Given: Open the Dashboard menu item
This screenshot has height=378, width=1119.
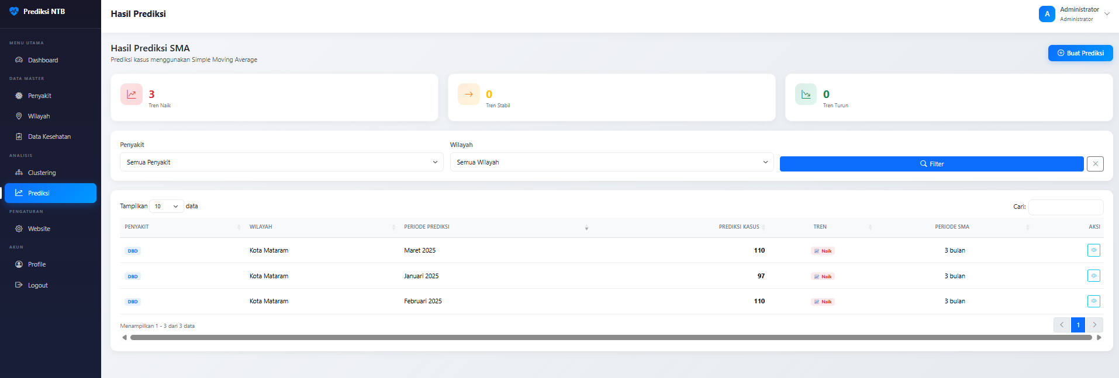Looking at the screenshot, I should [50, 60].
